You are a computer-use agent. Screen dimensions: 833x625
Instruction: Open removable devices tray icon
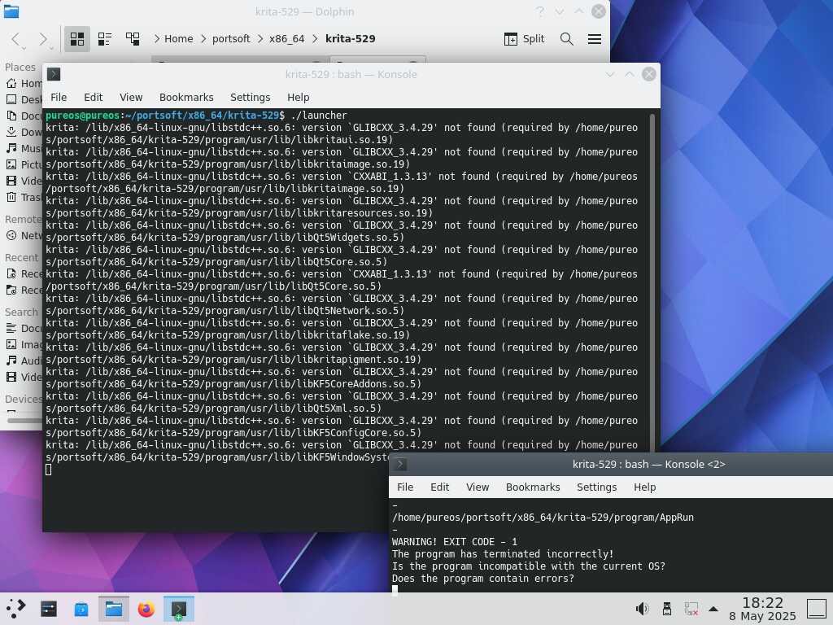(667, 609)
